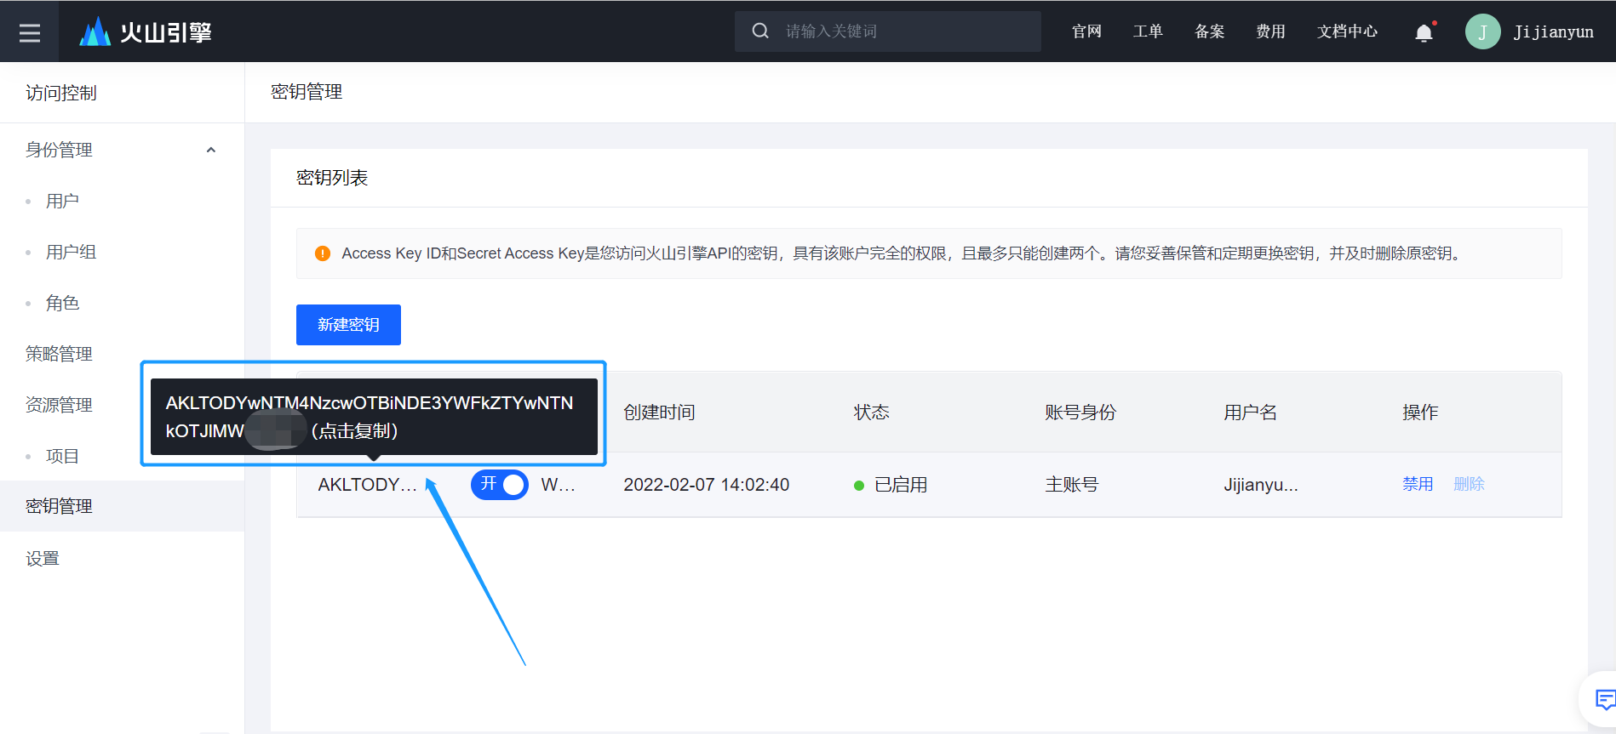
Task: Open 策略管理 in the sidebar
Action: click(59, 354)
